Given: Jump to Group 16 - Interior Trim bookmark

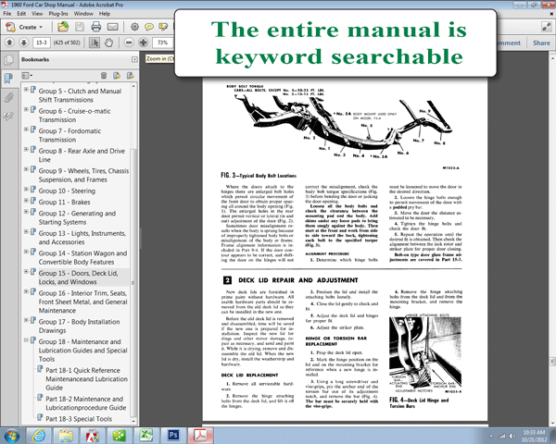Looking at the screenshot, I should (x=83, y=302).
